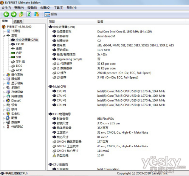This screenshot has width=189, height=176.
Task: Select the 主板 sub-item icon under 主板
Action: pos(13,48)
